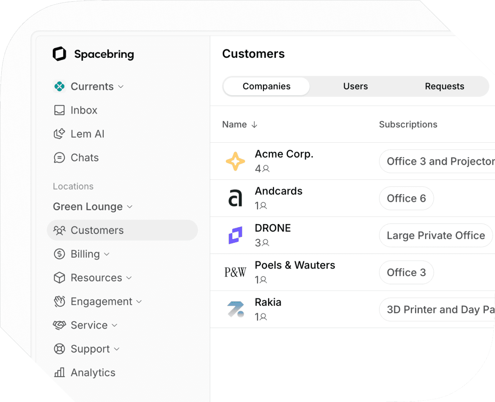495x402 pixels.
Task: Click the Spacebring logo icon
Action: click(59, 54)
